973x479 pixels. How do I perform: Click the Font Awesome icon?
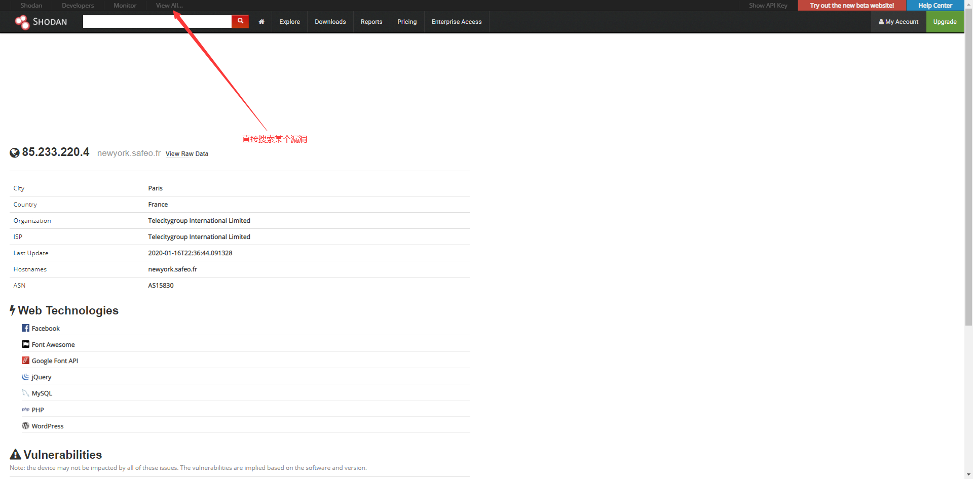(25, 344)
